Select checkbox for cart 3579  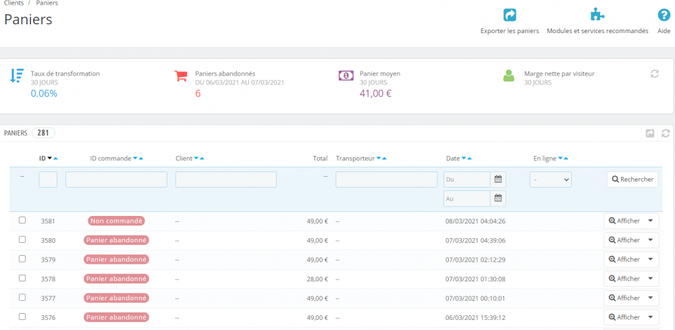click(x=22, y=259)
